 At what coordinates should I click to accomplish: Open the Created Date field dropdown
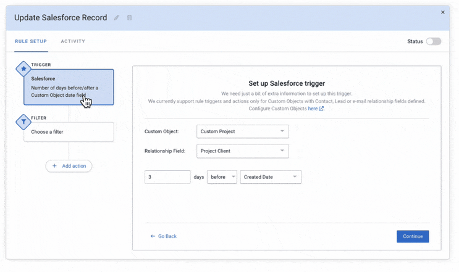click(x=270, y=177)
